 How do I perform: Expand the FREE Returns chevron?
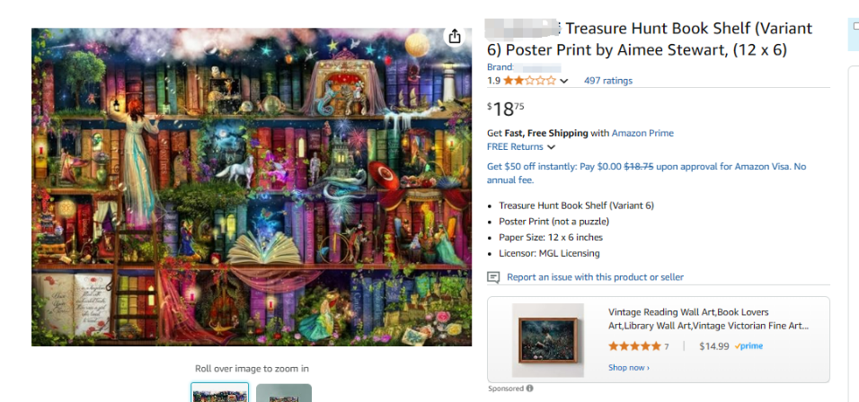point(551,147)
